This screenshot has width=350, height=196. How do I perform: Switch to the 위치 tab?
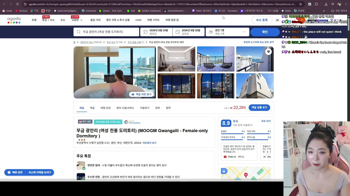pyautogui.click(x=157, y=108)
